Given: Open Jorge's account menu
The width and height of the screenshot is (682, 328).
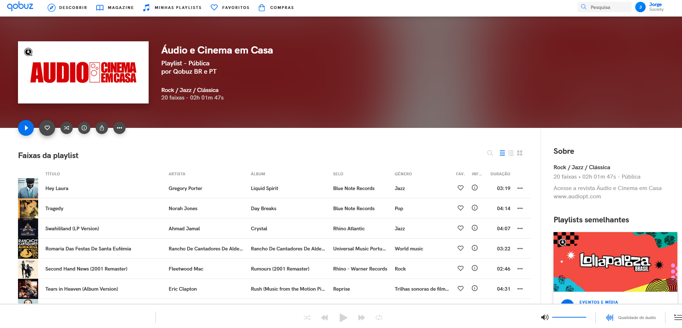Looking at the screenshot, I should 650,7.
